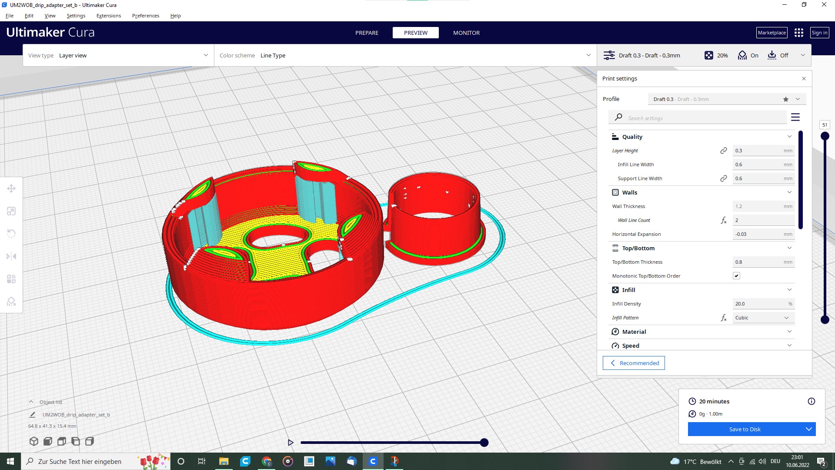
Task: Toggle Monotonic Top/Bottom Order checkbox
Action: click(x=736, y=276)
